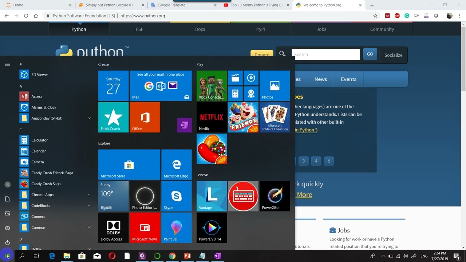
Task: Open the Fitbit Coach tile
Action: click(113, 117)
